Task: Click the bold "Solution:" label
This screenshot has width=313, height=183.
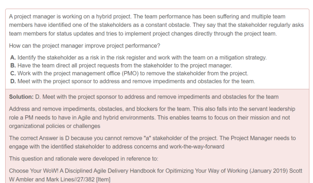Action: pyautogui.click(x=21, y=97)
